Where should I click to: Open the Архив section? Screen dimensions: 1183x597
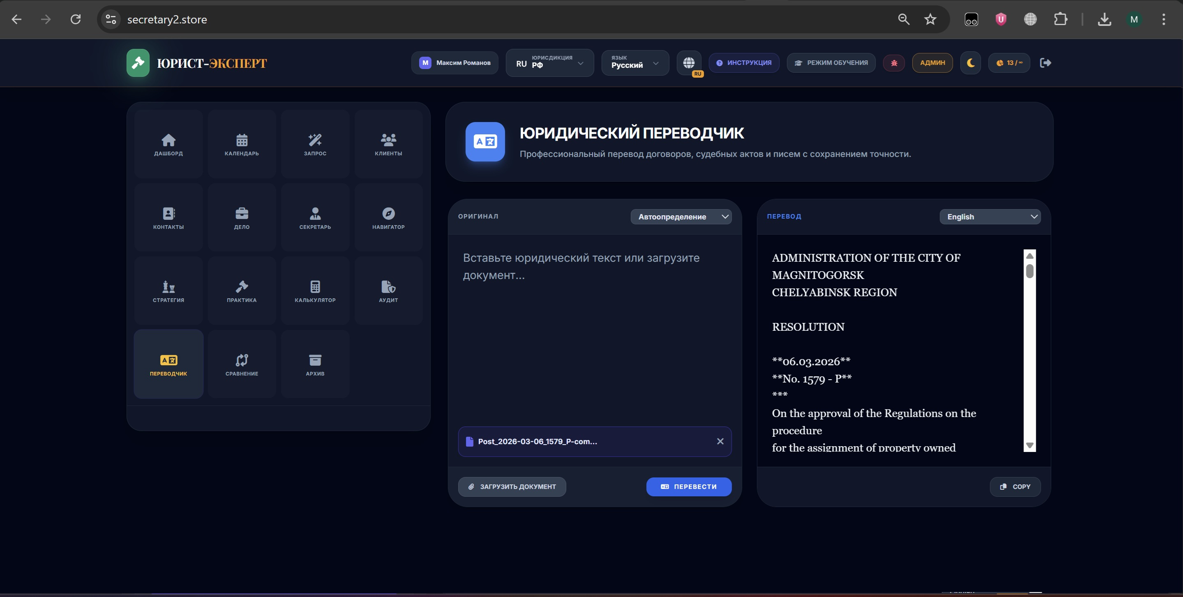315,364
